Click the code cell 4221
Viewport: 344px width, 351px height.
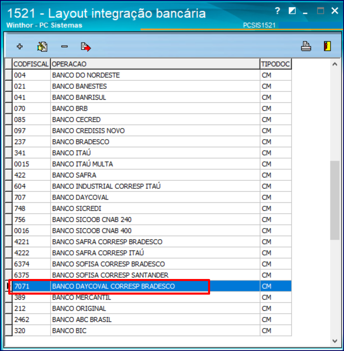[31, 242]
